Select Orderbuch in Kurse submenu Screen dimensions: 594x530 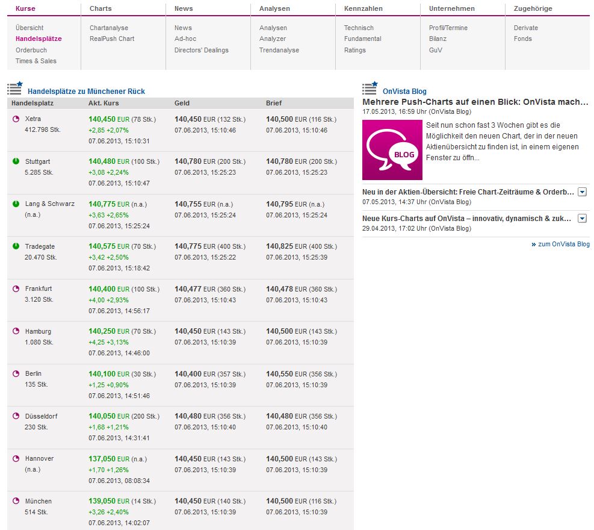point(31,50)
